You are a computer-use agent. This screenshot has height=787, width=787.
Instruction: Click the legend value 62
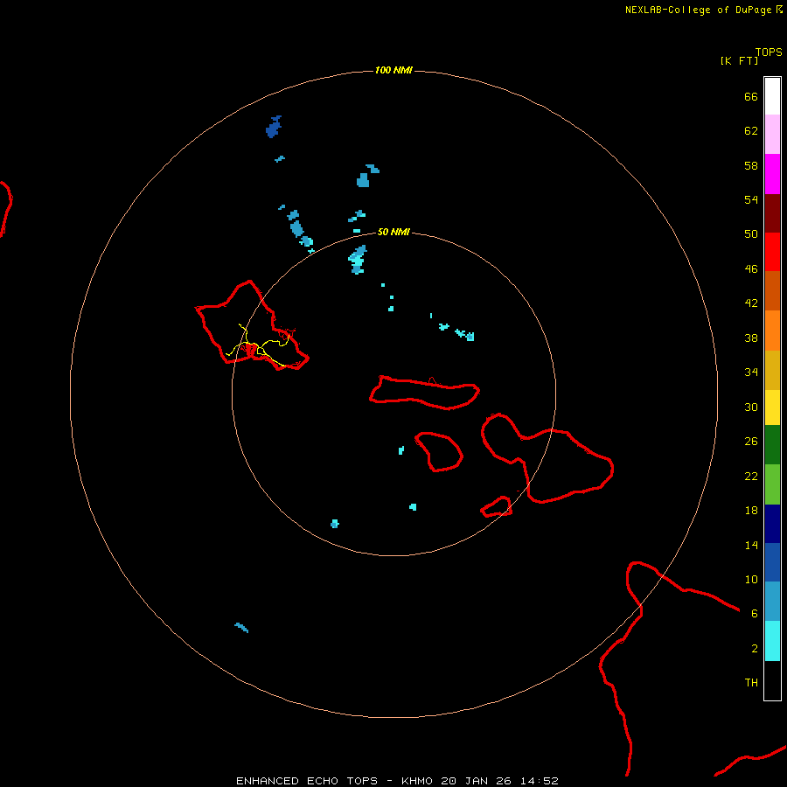(x=751, y=130)
